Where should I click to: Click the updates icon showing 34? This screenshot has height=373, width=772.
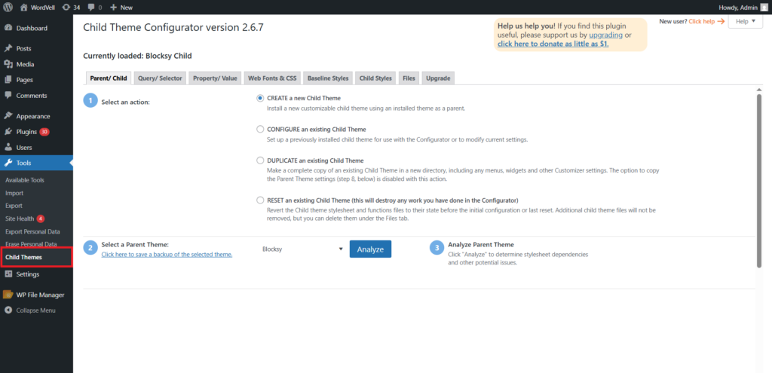point(66,7)
